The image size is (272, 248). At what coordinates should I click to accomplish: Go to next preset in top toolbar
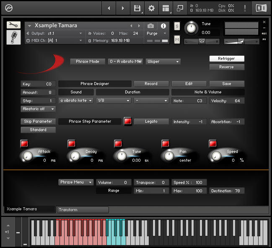click(123, 8)
